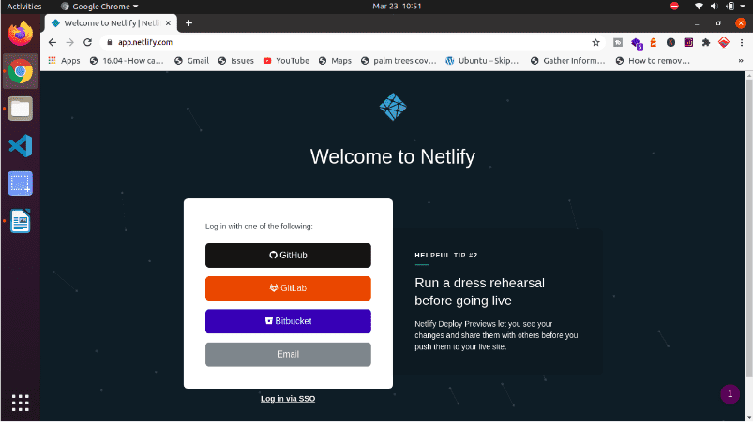Open LibreOffice Writer from the dock

click(20, 221)
